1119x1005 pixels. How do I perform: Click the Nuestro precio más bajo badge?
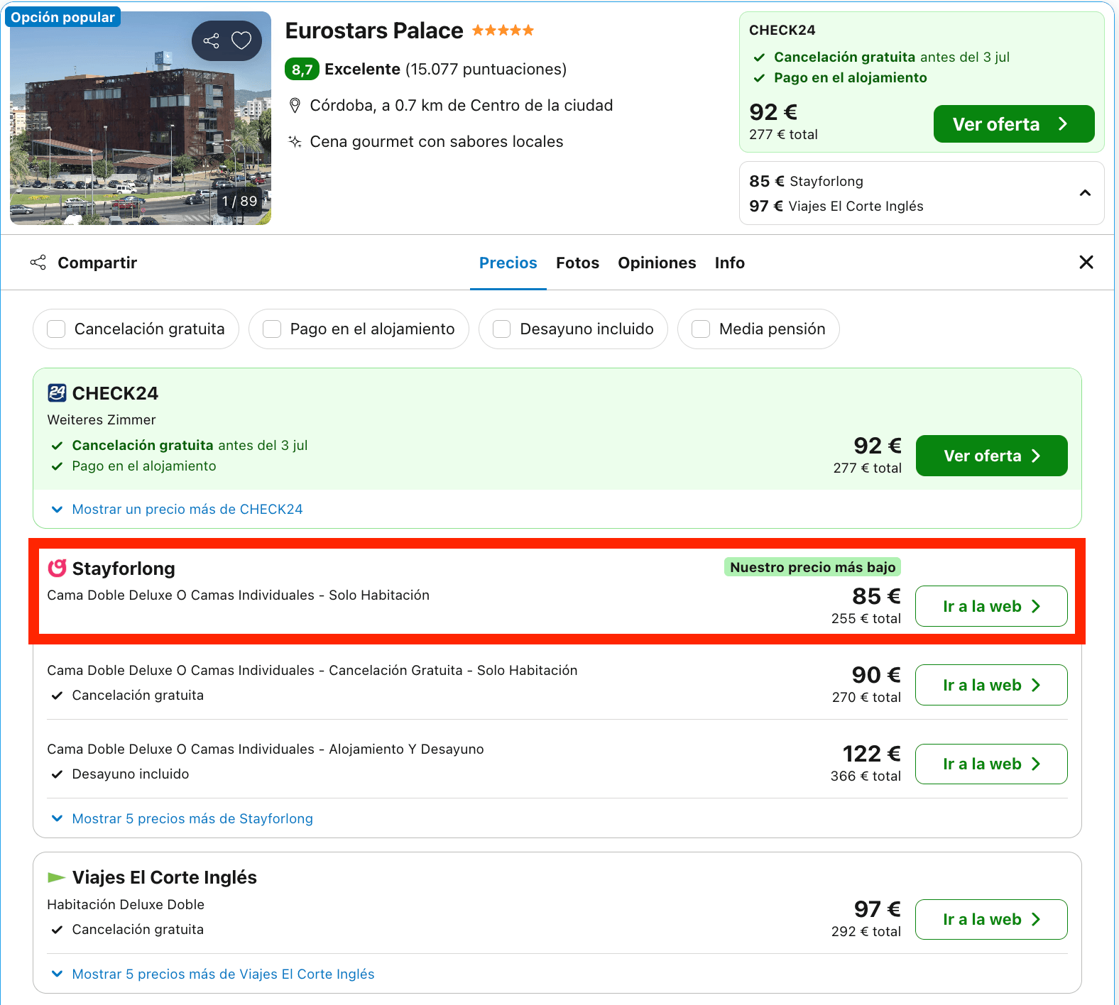(x=812, y=567)
